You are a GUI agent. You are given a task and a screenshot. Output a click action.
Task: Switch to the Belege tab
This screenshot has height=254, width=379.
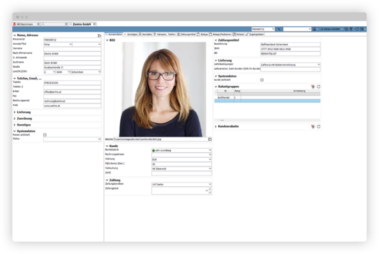[x=203, y=35]
